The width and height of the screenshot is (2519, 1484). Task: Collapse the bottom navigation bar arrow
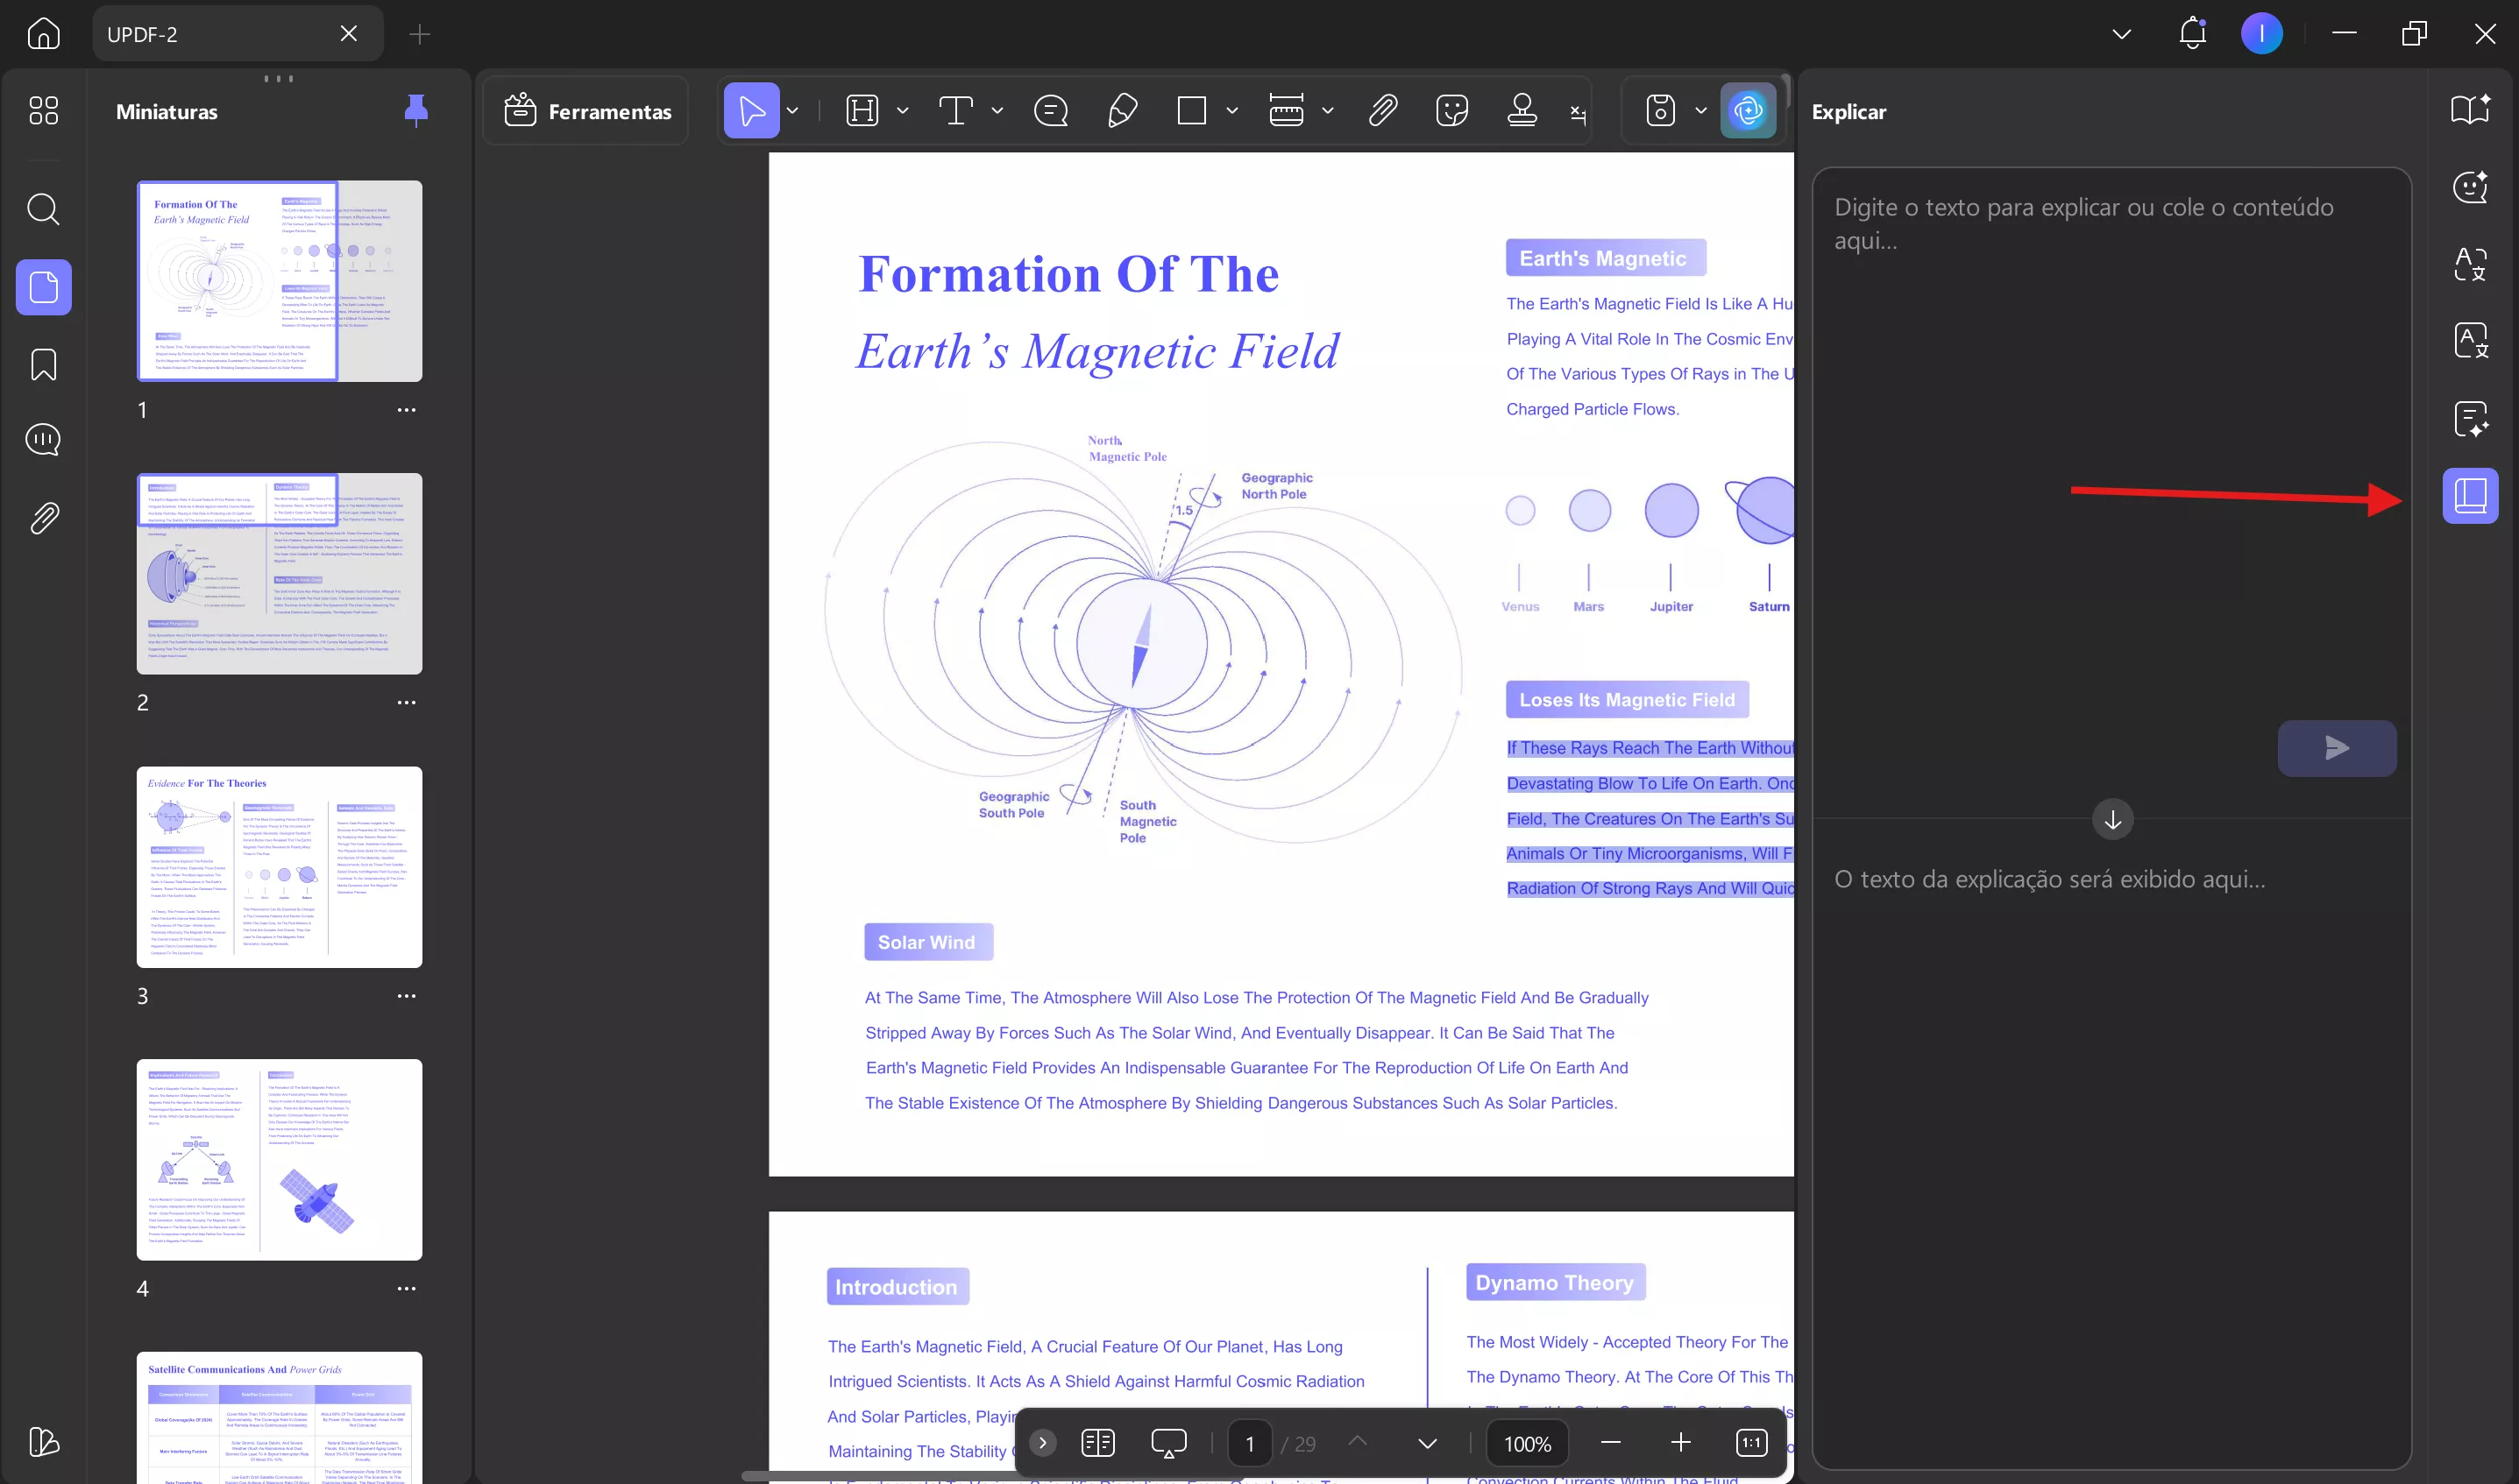tap(1041, 1443)
